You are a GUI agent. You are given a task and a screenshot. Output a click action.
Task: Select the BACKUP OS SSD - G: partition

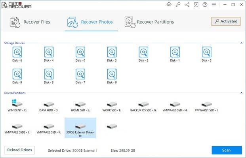click(143, 106)
